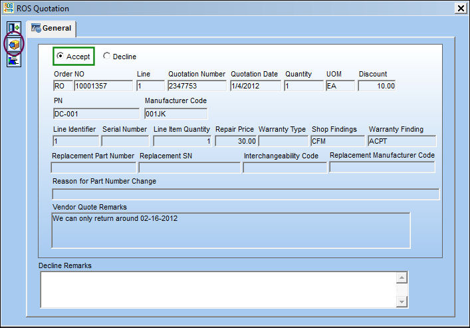Click the Decline Remarks scroll down arrow
Image resolution: width=470 pixels, height=328 pixels.
coord(402,301)
